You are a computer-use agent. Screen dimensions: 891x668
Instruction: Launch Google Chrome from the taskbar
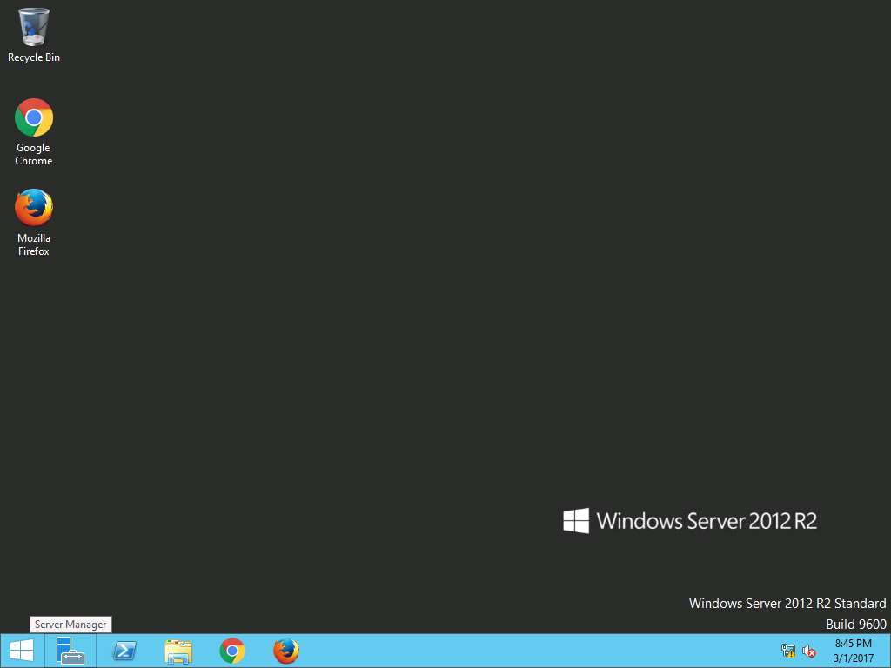coord(232,651)
